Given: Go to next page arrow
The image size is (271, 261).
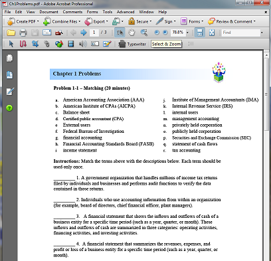Looking at the screenshot, I should pos(84,33).
